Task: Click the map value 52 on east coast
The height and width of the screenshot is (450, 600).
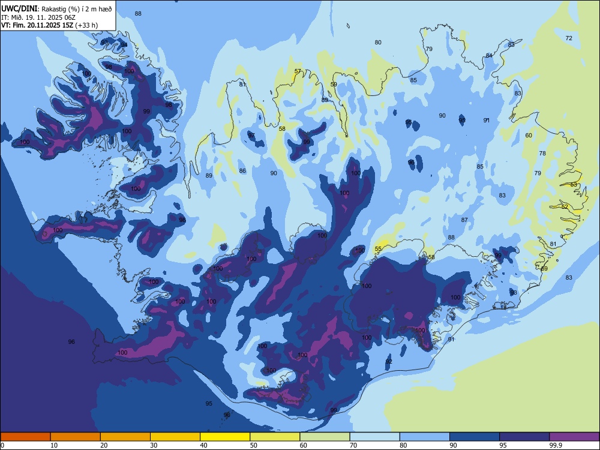Action: pyautogui.click(x=565, y=206)
